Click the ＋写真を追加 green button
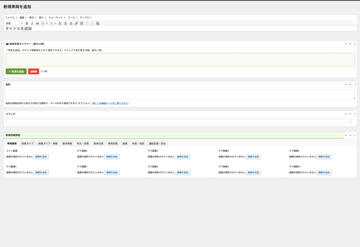This screenshot has width=360, height=247. click(x=16, y=71)
